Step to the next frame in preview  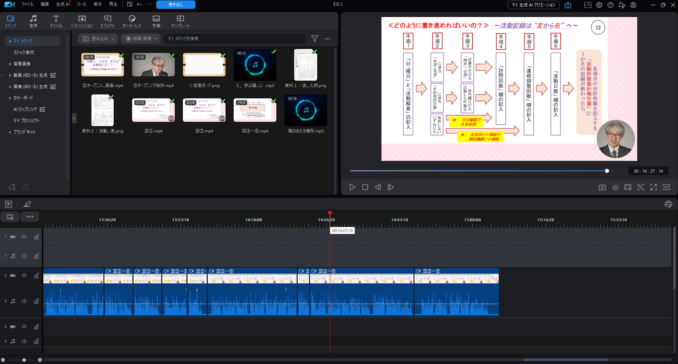pyautogui.click(x=391, y=187)
